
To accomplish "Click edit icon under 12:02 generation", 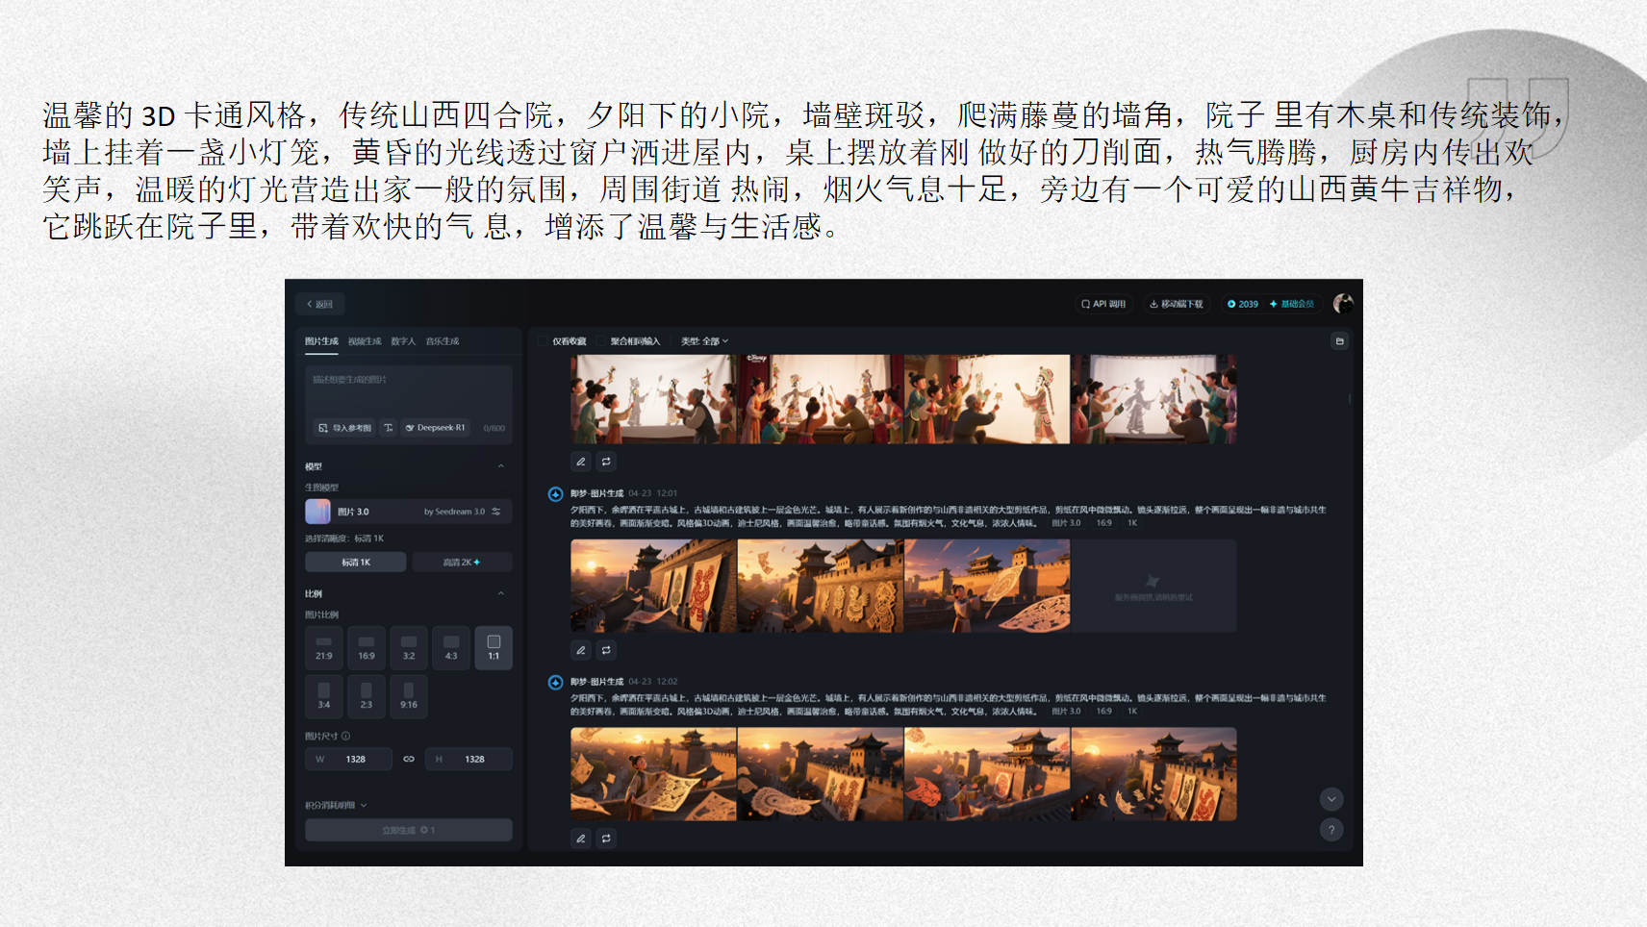I will pyautogui.click(x=581, y=839).
